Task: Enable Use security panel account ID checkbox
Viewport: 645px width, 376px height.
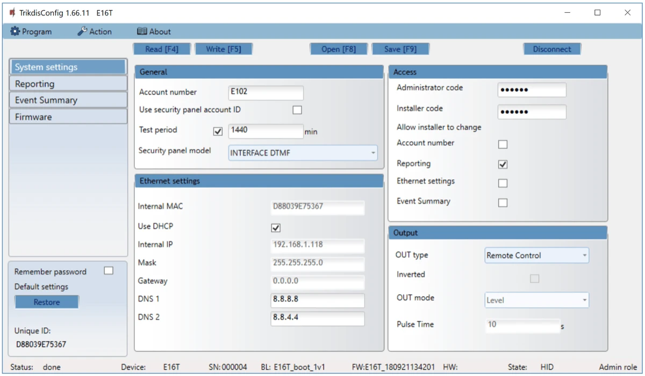Action: click(x=297, y=110)
